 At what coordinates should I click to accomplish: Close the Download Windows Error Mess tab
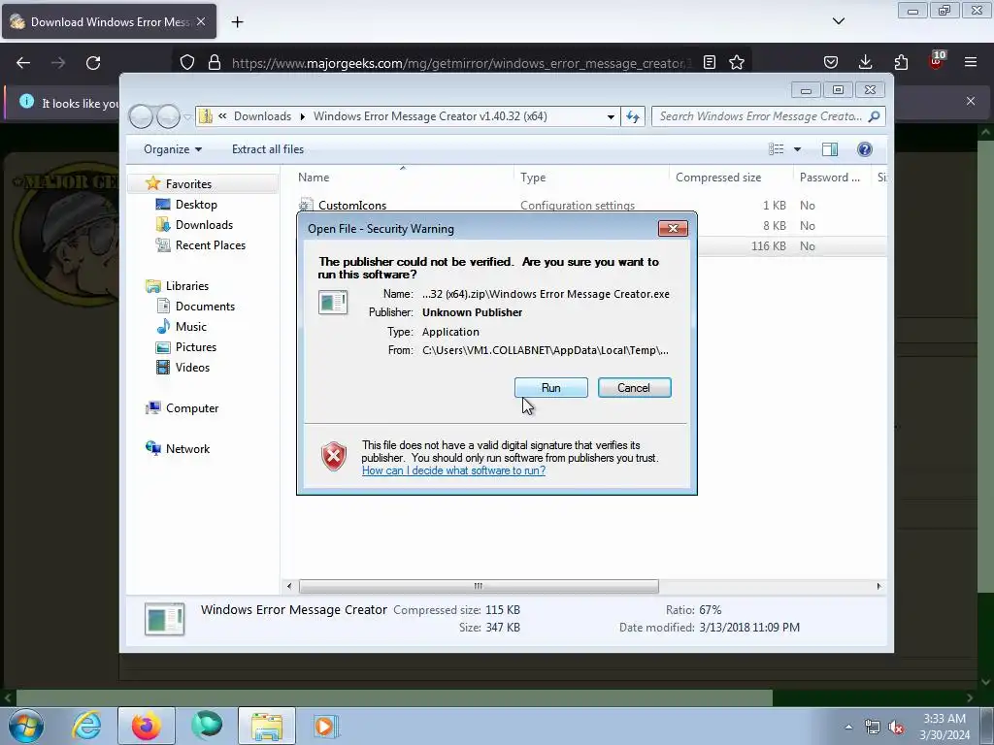coord(201,21)
